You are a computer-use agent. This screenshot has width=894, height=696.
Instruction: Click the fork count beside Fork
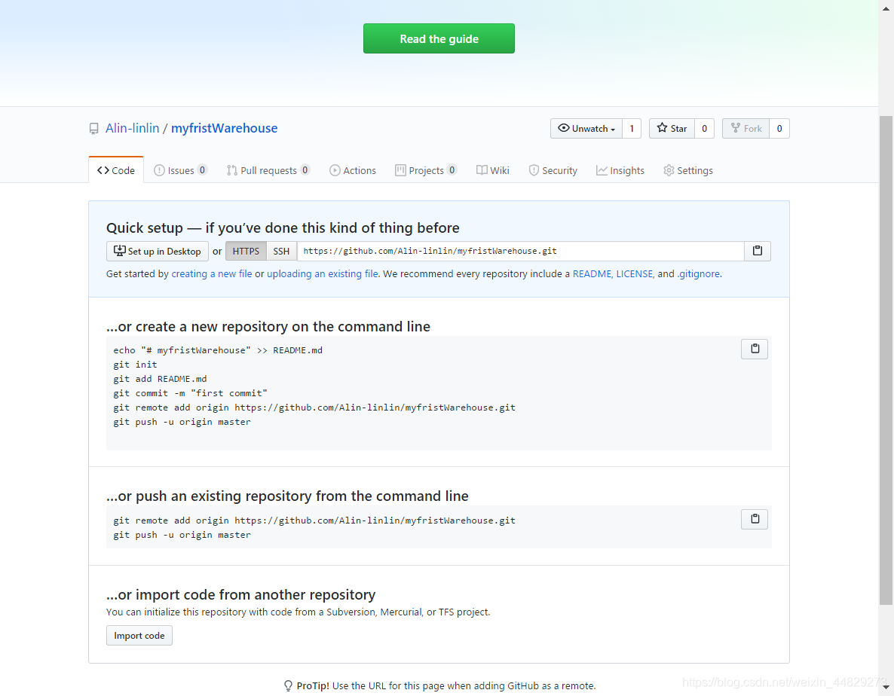click(779, 129)
